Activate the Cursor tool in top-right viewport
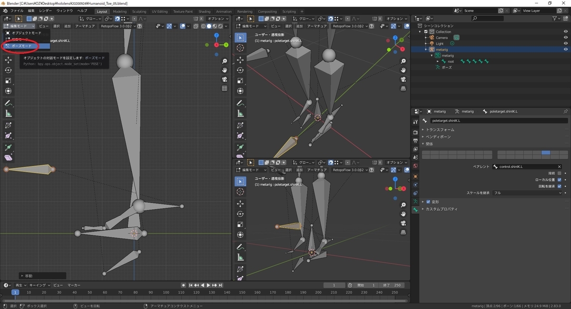 [x=240, y=48]
